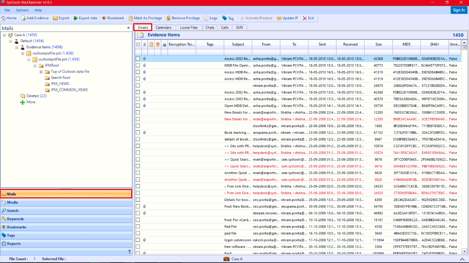
Task: Open the Calls tab
Action: pos(225,27)
